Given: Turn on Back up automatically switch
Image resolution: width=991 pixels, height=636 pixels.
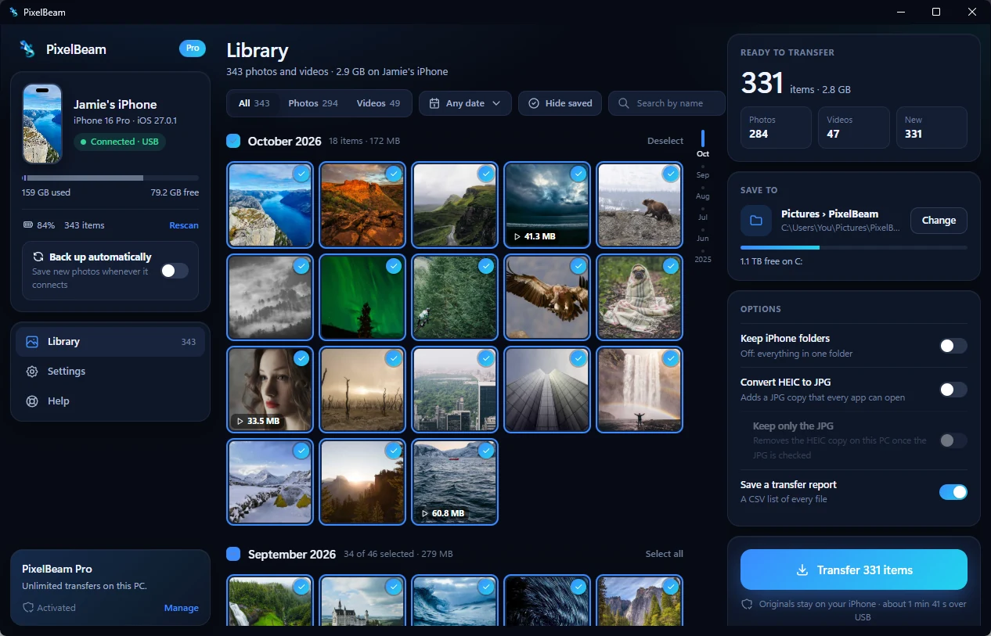Looking at the screenshot, I should 175,271.
